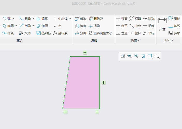The image size is (182, 129).
Task: Select the Delete Segment (删除段) tool
Action: [96, 19]
